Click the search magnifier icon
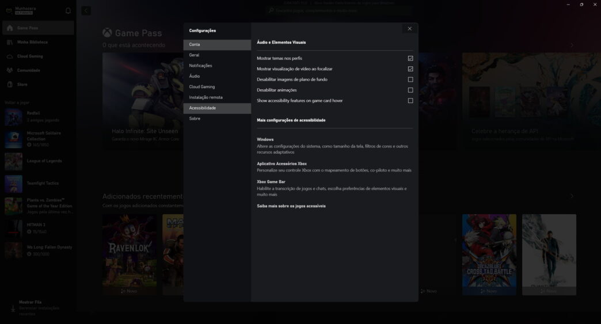Screen dimensions: 601x324 271,11
